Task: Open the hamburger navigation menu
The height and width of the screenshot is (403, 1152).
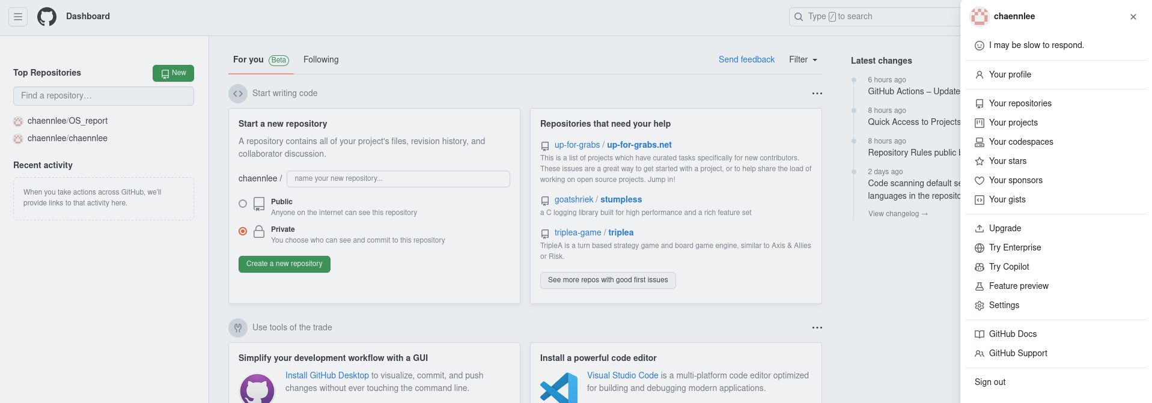Action: click(18, 17)
